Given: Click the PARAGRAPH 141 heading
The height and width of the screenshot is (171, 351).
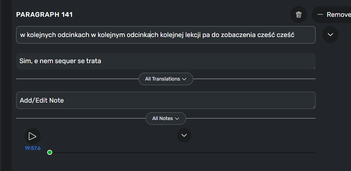Looking at the screenshot, I should [44, 15].
